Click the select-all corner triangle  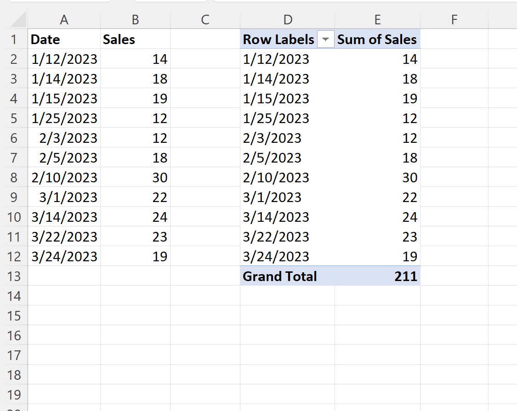18,20
